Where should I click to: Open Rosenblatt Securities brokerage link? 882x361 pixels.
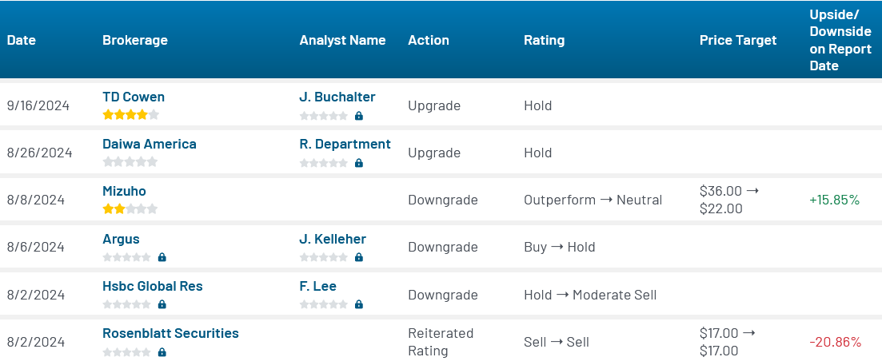(x=170, y=333)
